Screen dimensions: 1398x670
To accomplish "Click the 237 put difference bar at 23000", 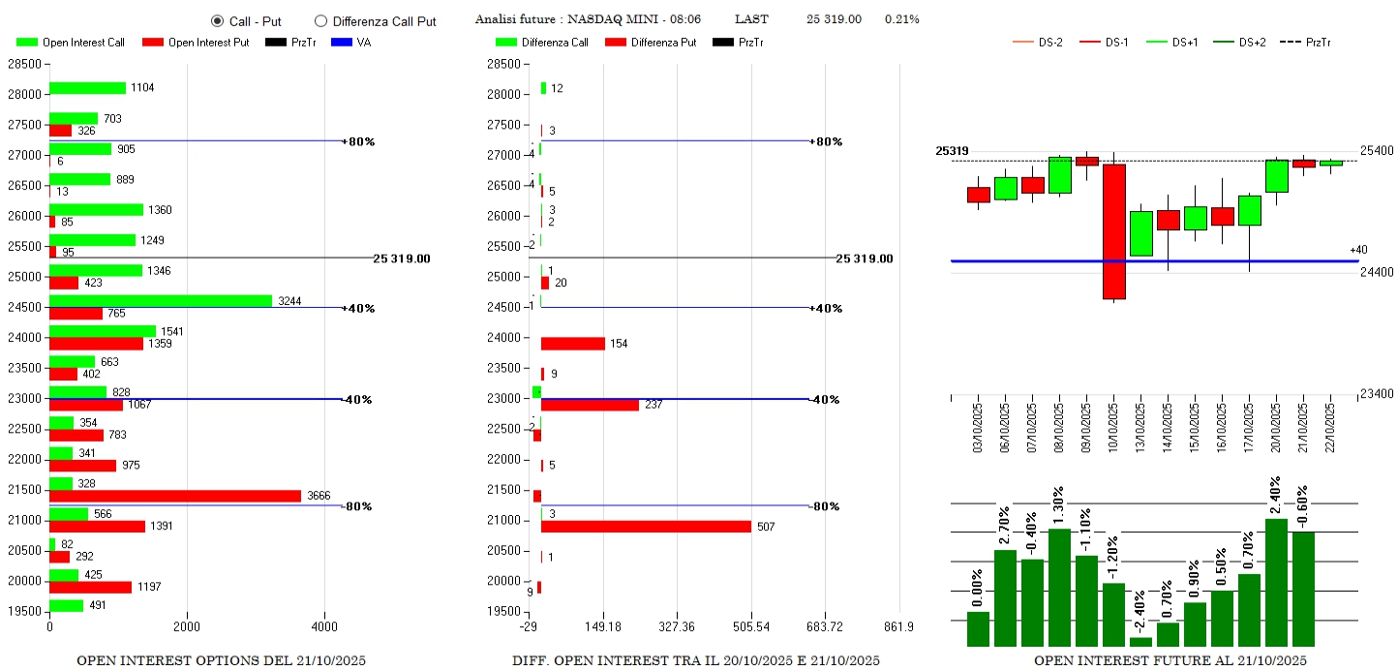I will [x=589, y=405].
